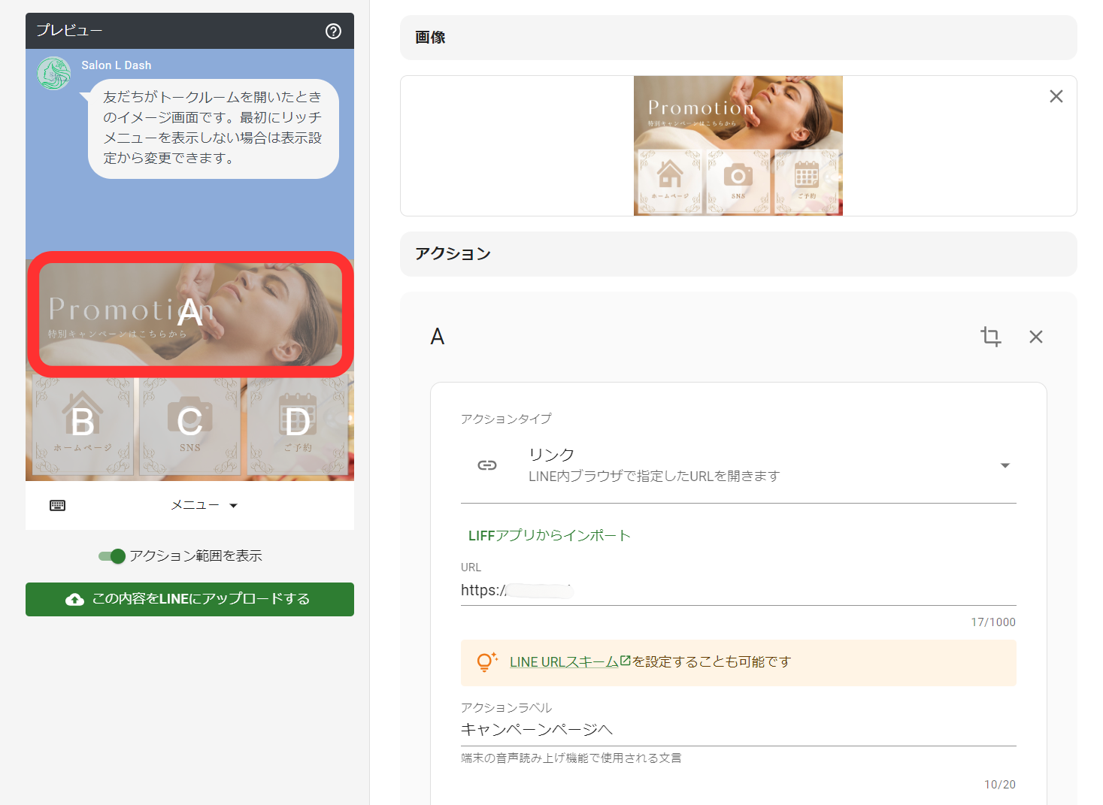Click the red highlighted area A in preview
The width and height of the screenshot is (1103, 805).
189,314
